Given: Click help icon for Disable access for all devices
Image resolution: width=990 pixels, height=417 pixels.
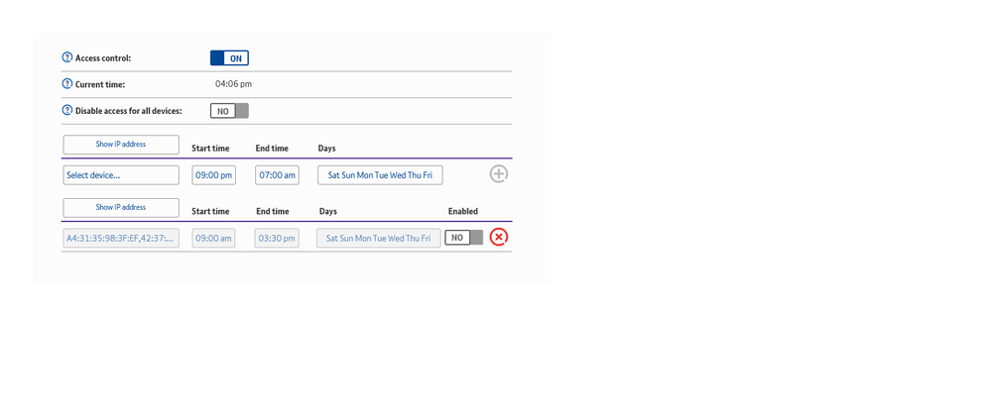Looking at the screenshot, I should [67, 111].
